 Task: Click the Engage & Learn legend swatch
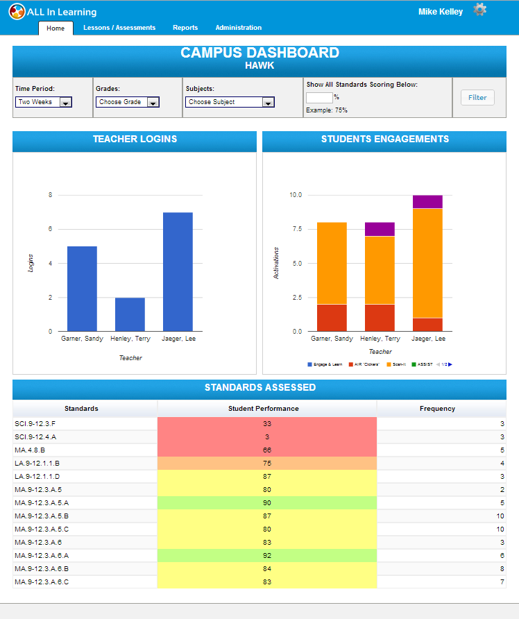pos(310,364)
